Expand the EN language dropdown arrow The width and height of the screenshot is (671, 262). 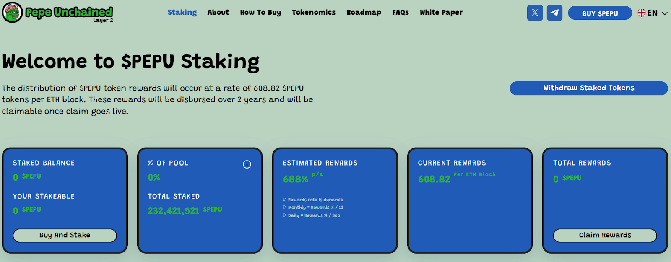pyautogui.click(x=664, y=13)
